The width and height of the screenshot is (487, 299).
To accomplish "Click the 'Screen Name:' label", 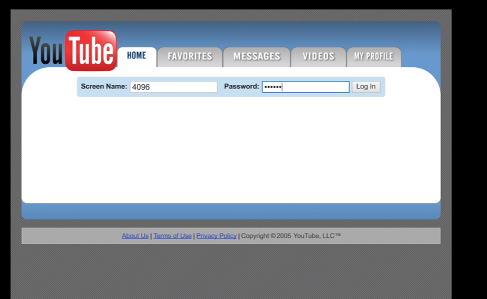I will (x=104, y=86).
